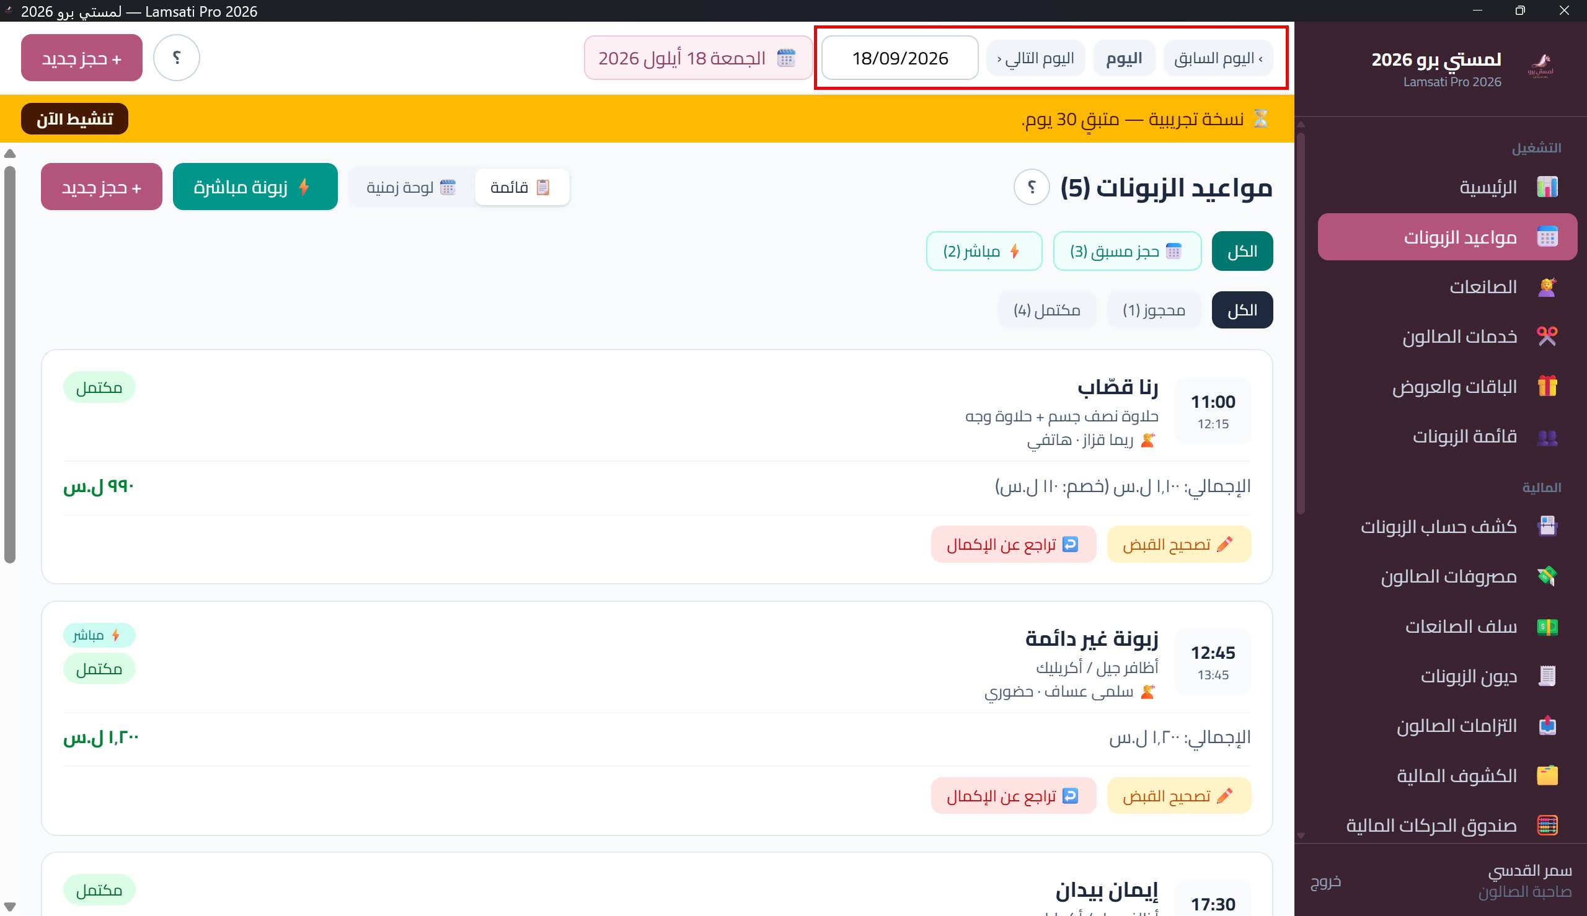Click help icon beside مواعيد الزبونات heading
The height and width of the screenshot is (916, 1587).
(x=1032, y=187)
